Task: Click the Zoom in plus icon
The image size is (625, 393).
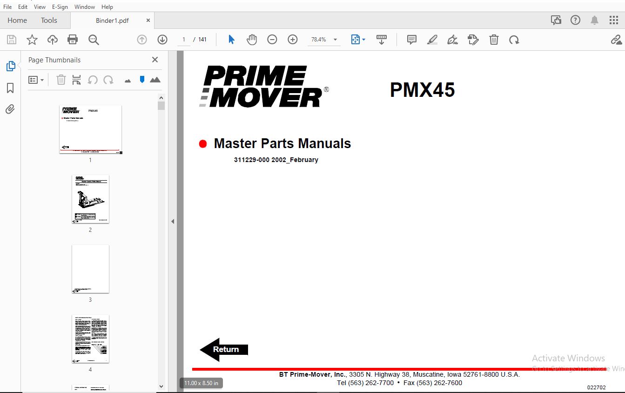Action: coord(293,40)
